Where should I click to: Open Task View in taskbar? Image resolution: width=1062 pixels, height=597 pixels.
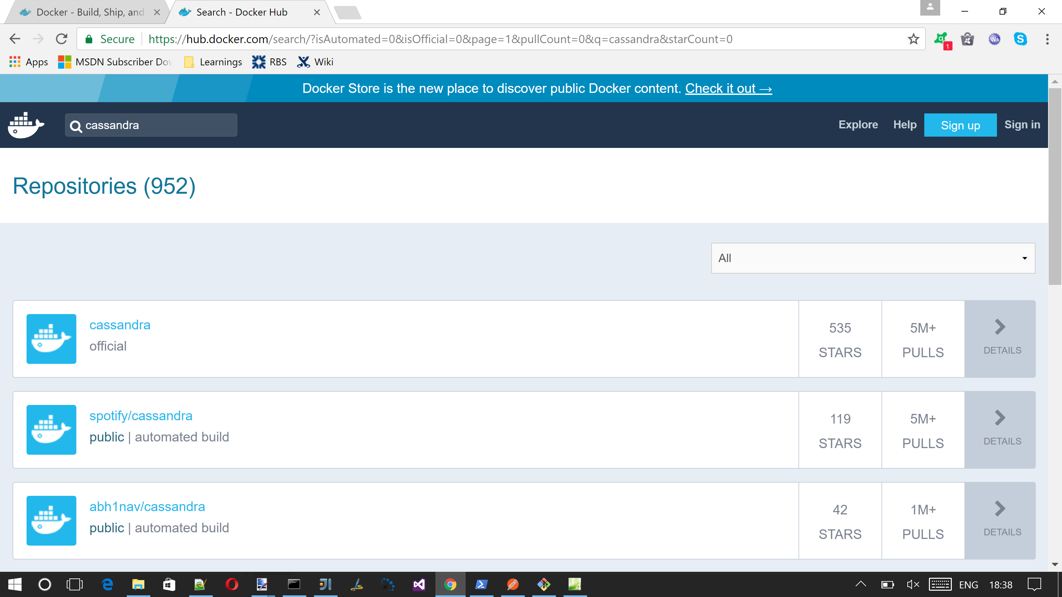(75, 584)
